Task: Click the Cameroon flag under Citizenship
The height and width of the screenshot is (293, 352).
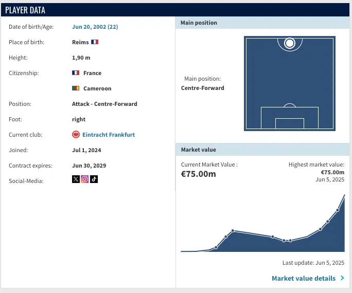Action: tap(76, 88)
